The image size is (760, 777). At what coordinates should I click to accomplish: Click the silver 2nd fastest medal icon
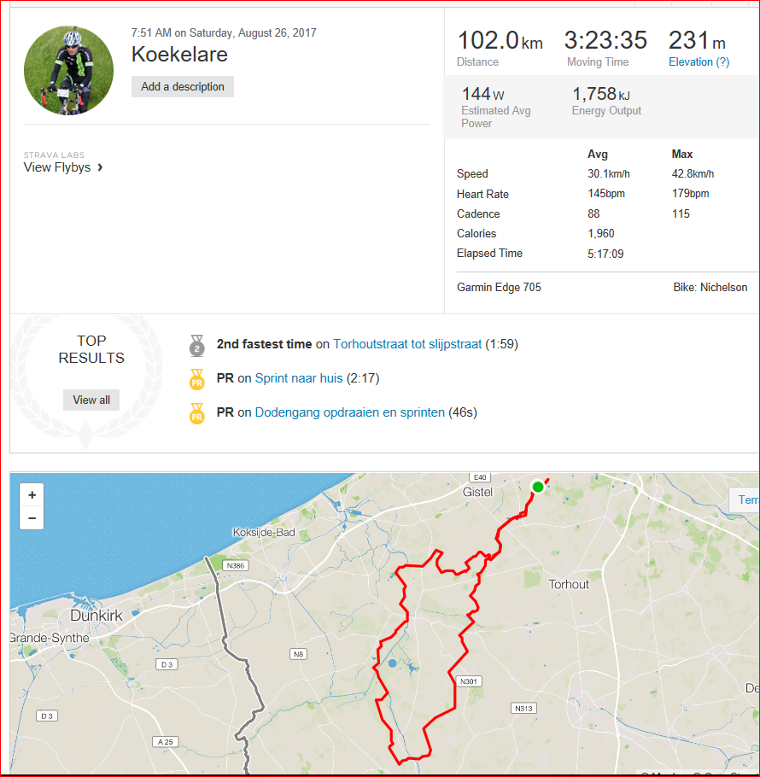(x=197, y=345)
